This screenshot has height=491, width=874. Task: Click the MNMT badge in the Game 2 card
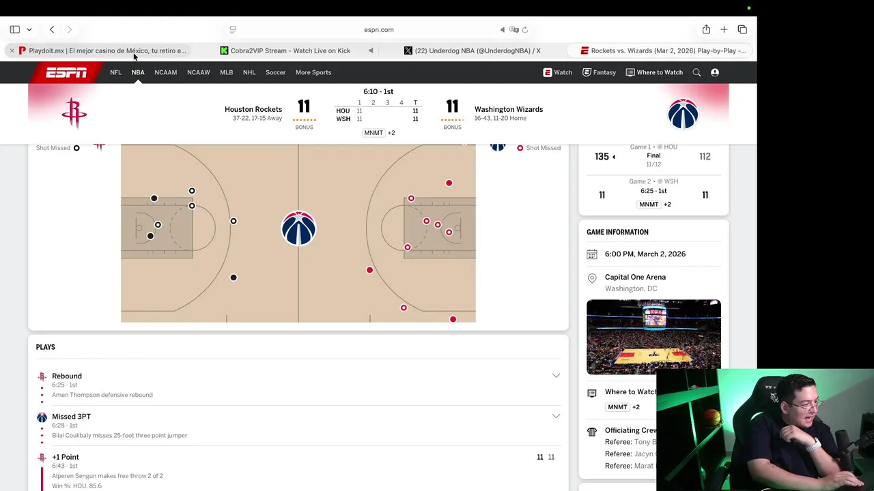[649, 205]
